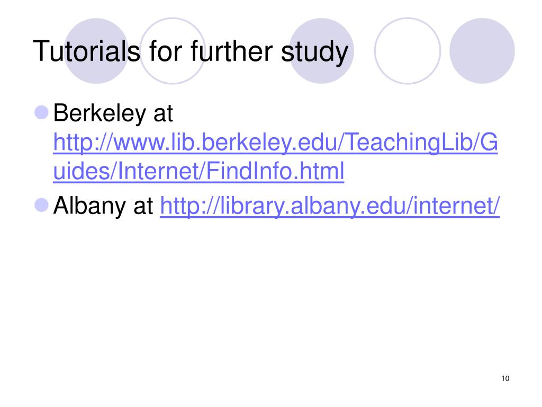Click the word 'Tutorials' in the title
Viewport: 542px width, 407px height.
(86, 51)
